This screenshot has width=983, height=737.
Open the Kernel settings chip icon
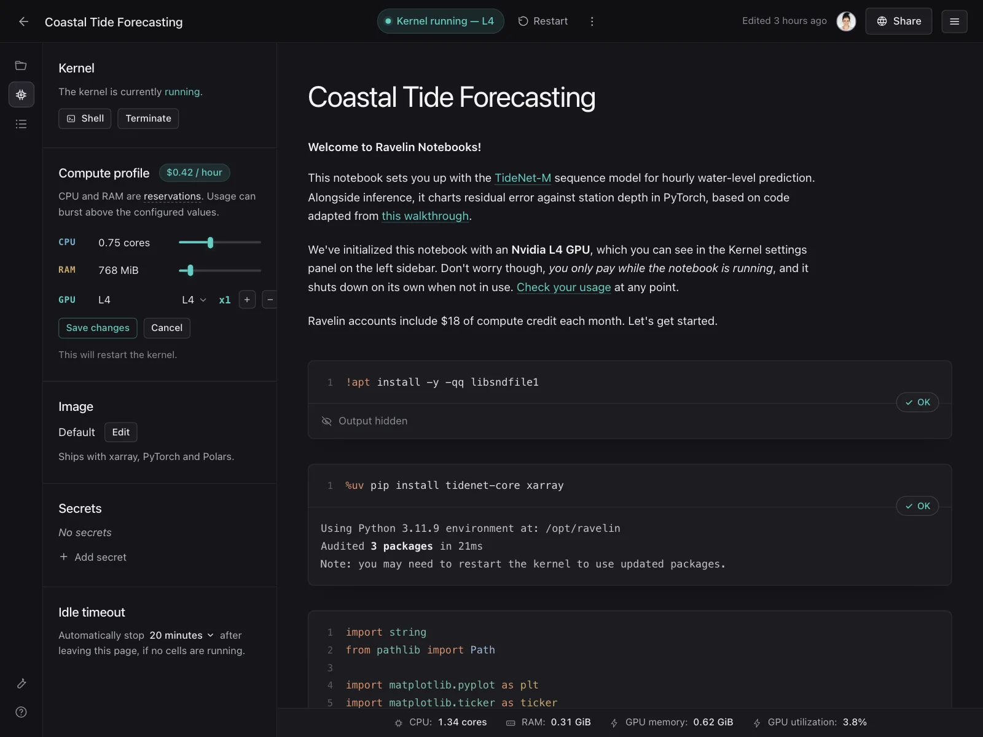click(x=21, y=95)
